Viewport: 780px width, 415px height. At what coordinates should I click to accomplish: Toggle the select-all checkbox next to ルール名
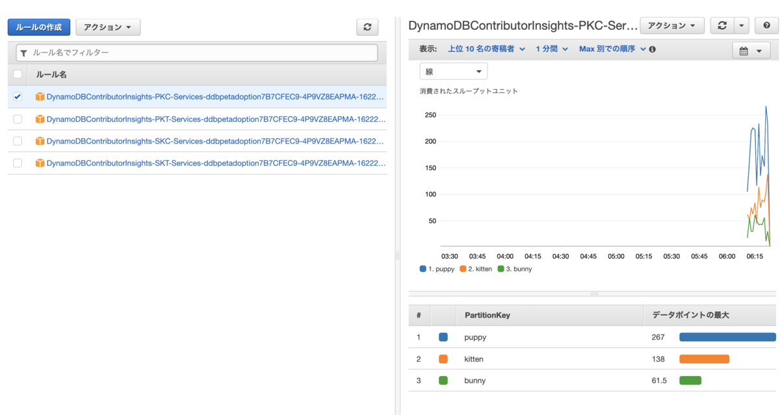[18, 74]
